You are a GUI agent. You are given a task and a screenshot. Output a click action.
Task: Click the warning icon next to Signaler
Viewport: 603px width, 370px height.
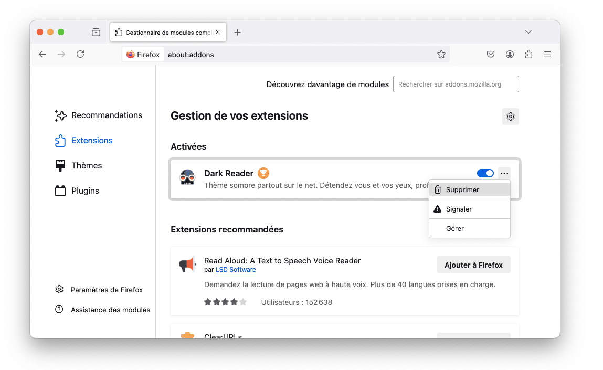438,209
